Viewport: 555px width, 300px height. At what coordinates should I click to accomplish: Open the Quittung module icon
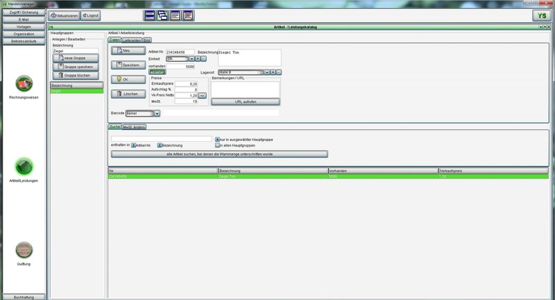click(24, 250)
